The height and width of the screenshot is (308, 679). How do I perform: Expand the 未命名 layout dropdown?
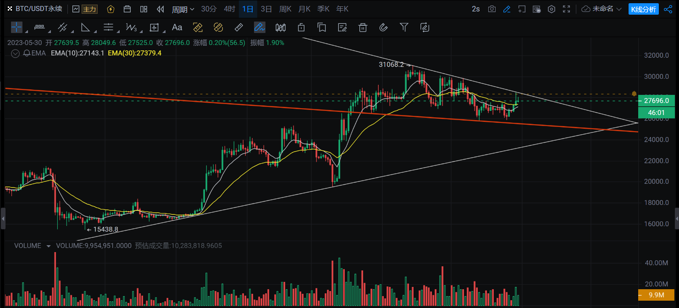tap(602, 9)
